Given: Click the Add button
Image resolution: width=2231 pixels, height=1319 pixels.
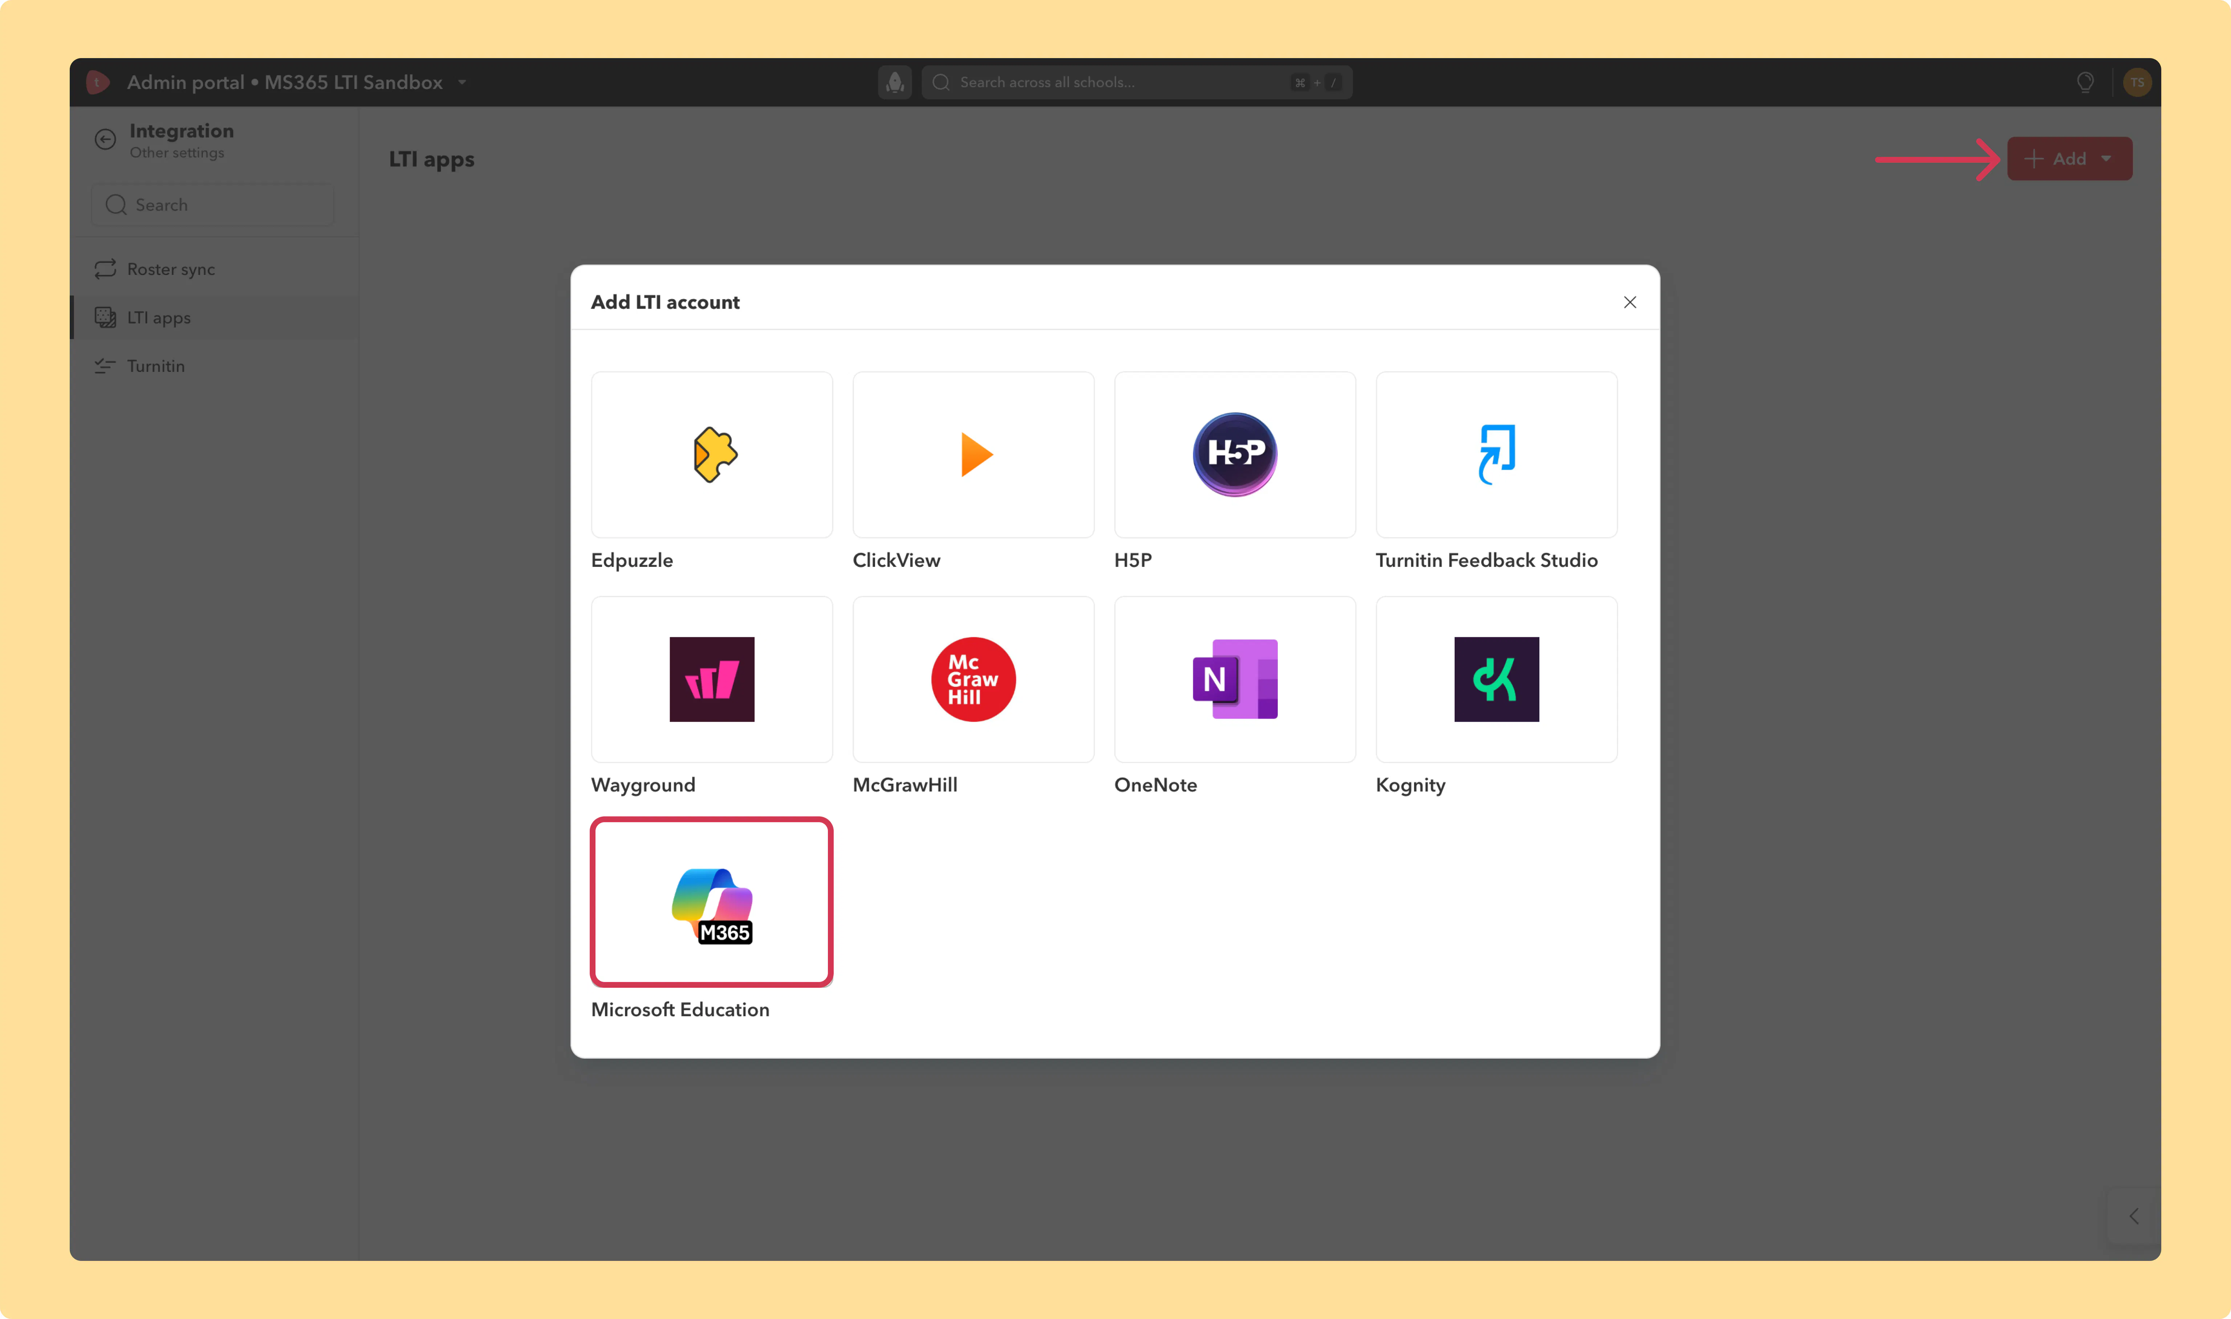Looking at the screenshot, I should coord(2069,158).
